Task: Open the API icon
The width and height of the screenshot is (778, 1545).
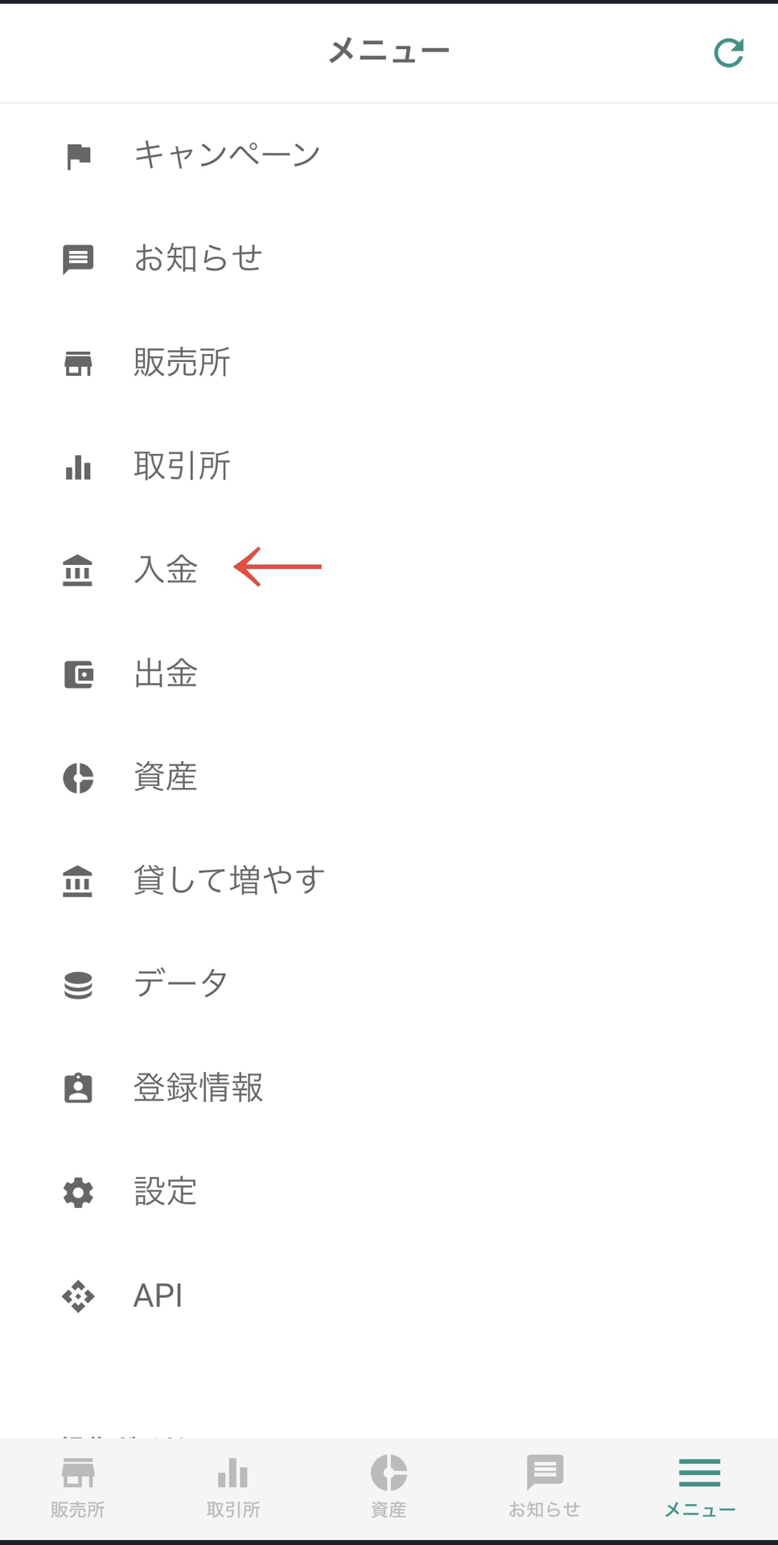Action: click(x=78, y=1296)
